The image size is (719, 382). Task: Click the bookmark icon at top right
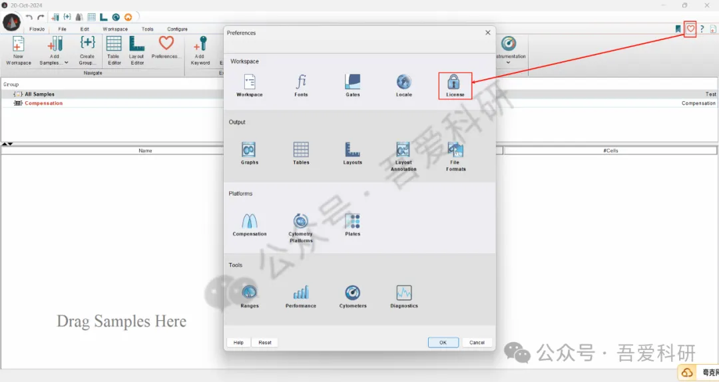point(678,29)
